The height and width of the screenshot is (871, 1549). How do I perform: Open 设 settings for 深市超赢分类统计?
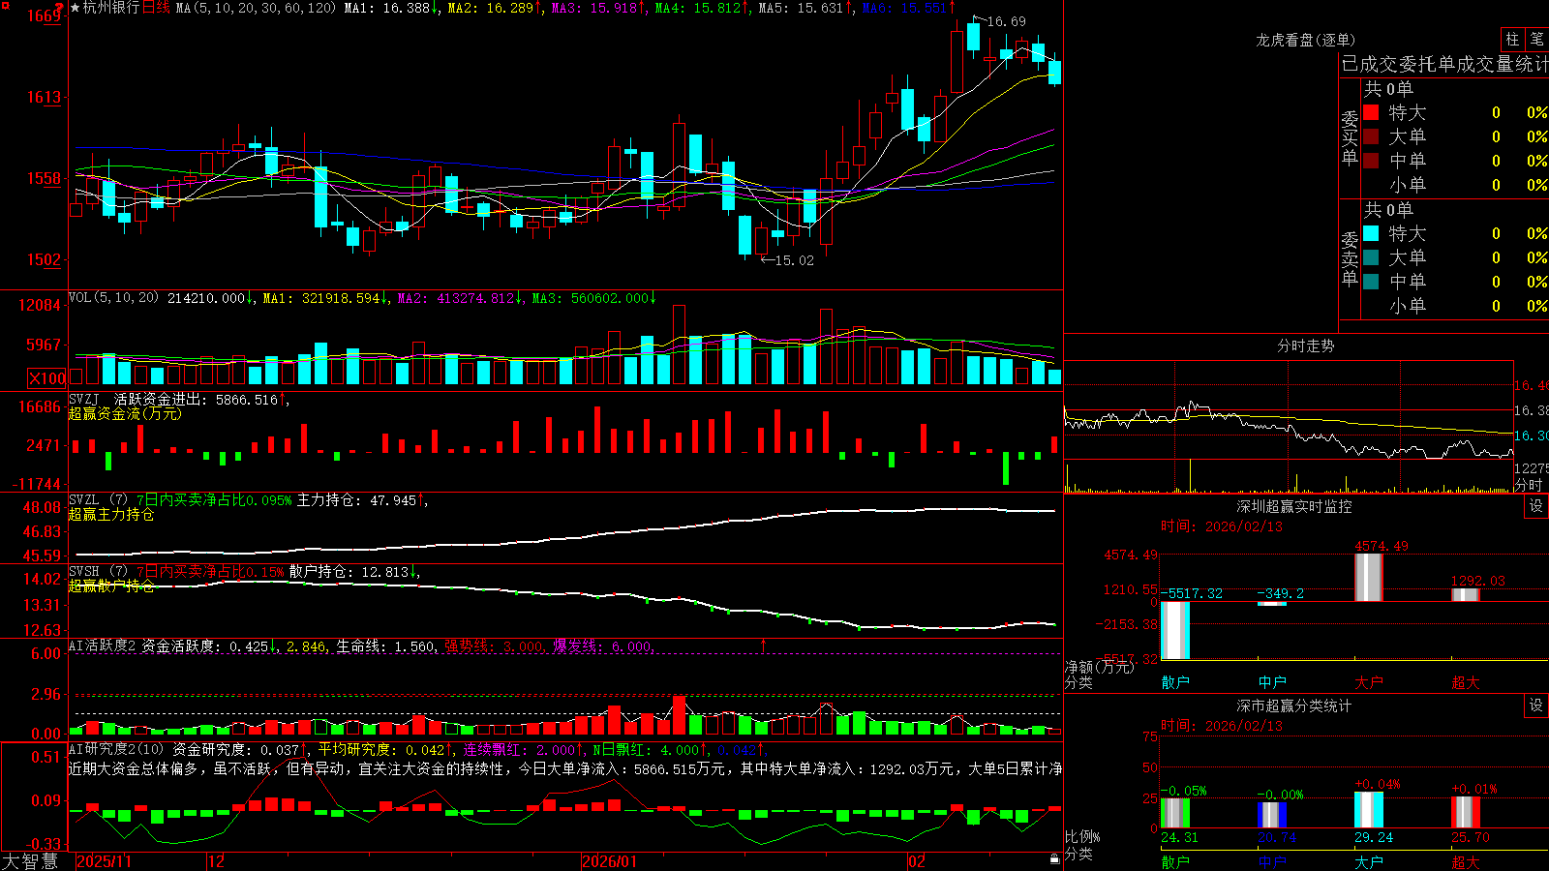click(x=1536, y=706)
